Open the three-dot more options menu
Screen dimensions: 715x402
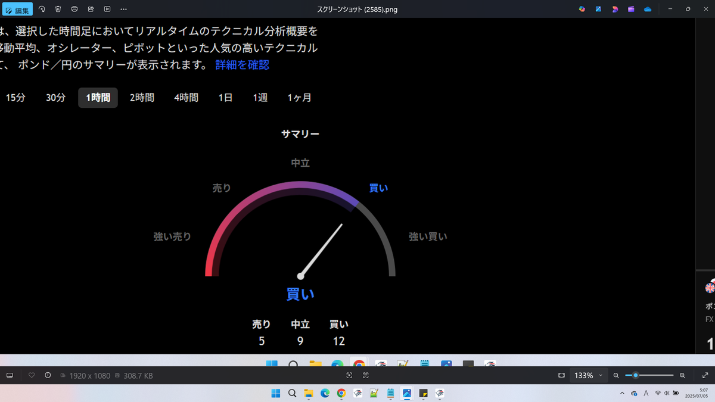click(123, 10)
